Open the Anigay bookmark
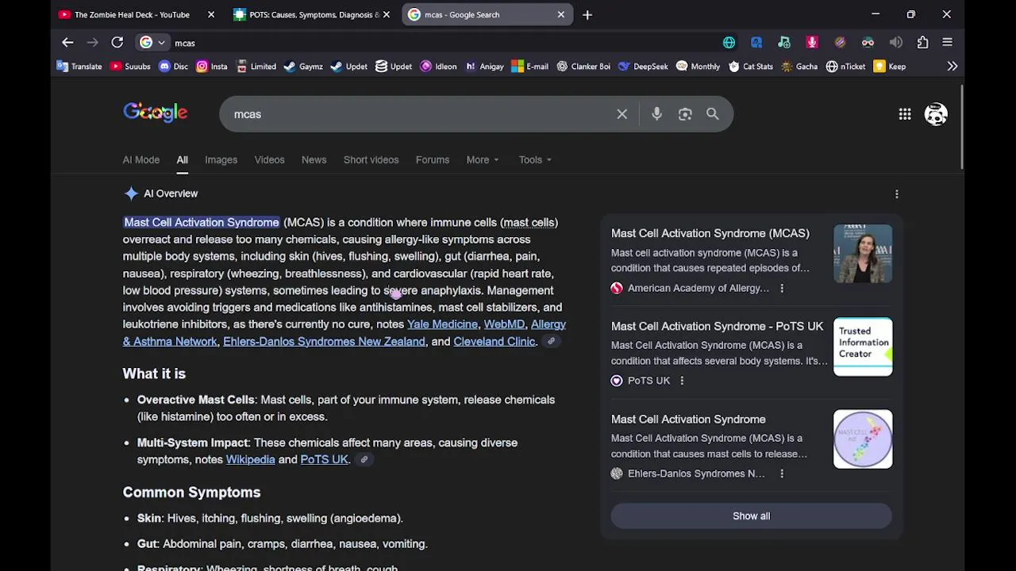The width and height of the screenshot is (1016, 571). pos(484,67)
